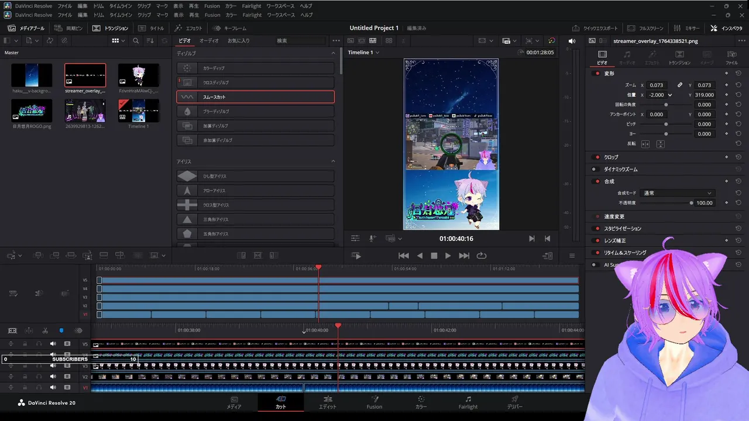Open the transition panel three-dot options menu
The image size is (749, 421).
[x=336, y=41]
